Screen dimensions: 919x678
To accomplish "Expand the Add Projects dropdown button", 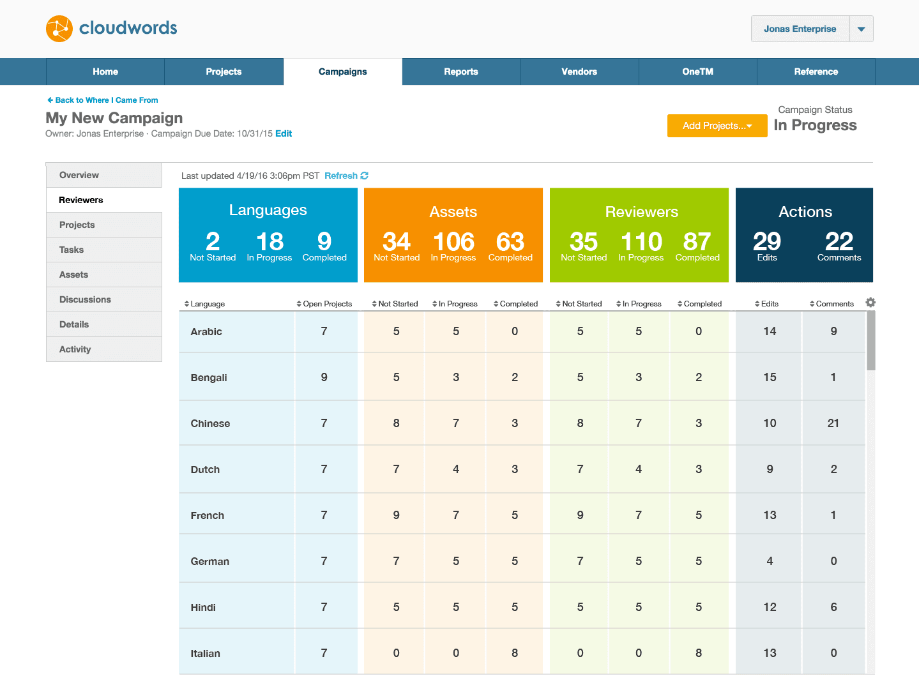I will [717, 126].
